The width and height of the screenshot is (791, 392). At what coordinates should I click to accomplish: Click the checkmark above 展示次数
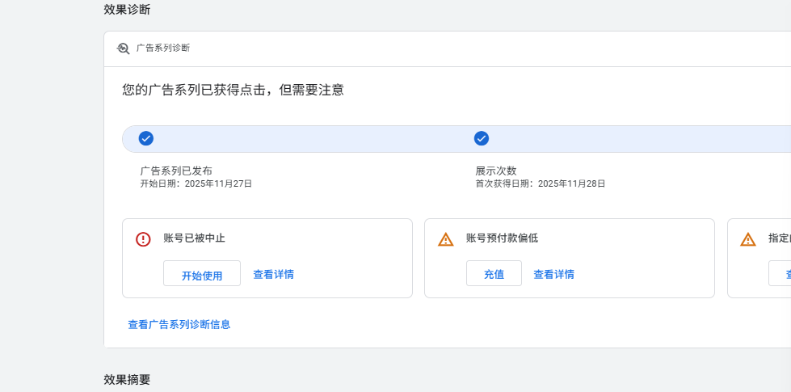point(482,138)
